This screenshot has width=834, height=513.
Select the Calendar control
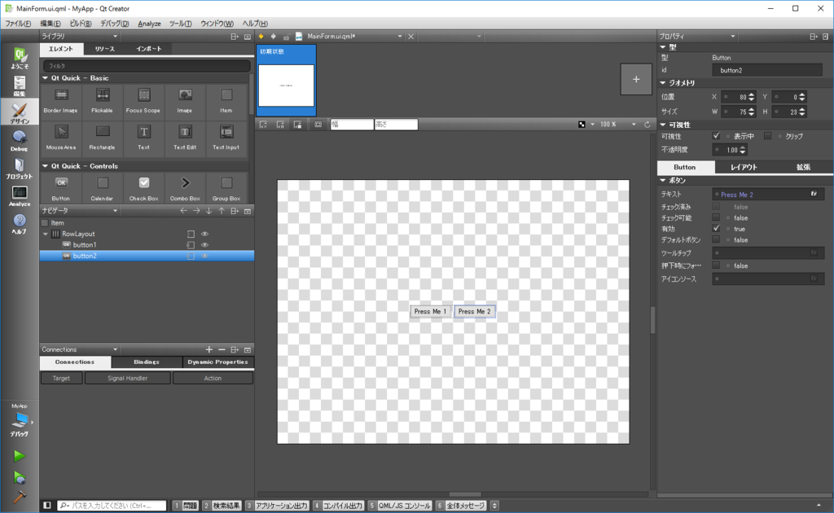point(102,188)
